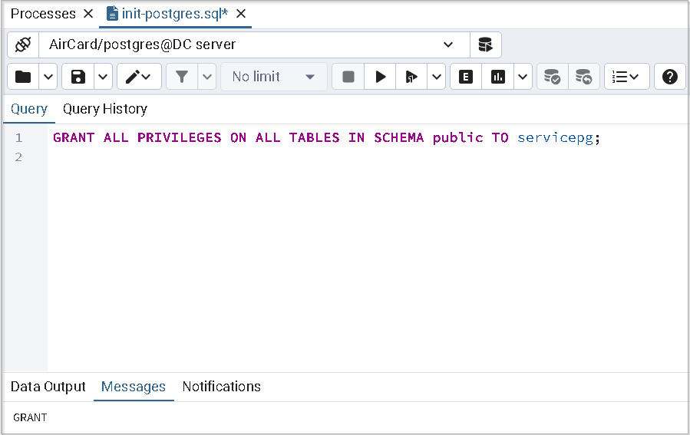Viewport: 690px width, 435px height.
Task: Open the No limit rows dropdown
Action: 273,77
